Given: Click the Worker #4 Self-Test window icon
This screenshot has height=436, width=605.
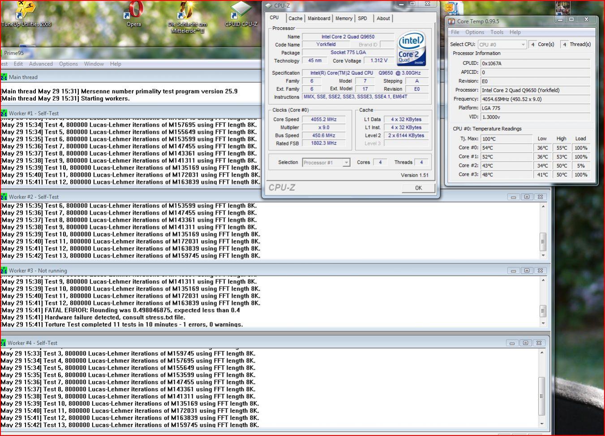Looking at the screenshot, I should [3, 343].
